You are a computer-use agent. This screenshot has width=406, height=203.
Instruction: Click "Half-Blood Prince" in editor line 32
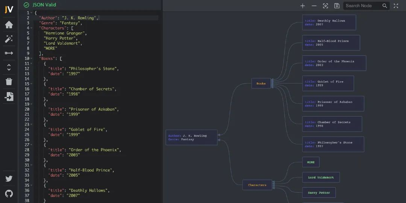[89, 170]
